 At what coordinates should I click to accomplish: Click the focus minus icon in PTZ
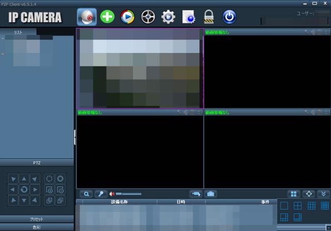click(60, 190)
